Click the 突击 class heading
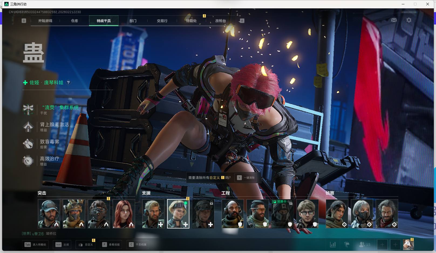 [42, 193]
